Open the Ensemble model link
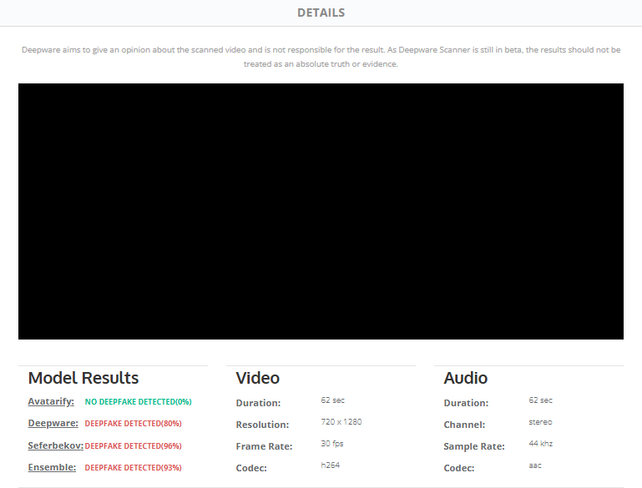642x488 pixels. [x=52, y=467]
